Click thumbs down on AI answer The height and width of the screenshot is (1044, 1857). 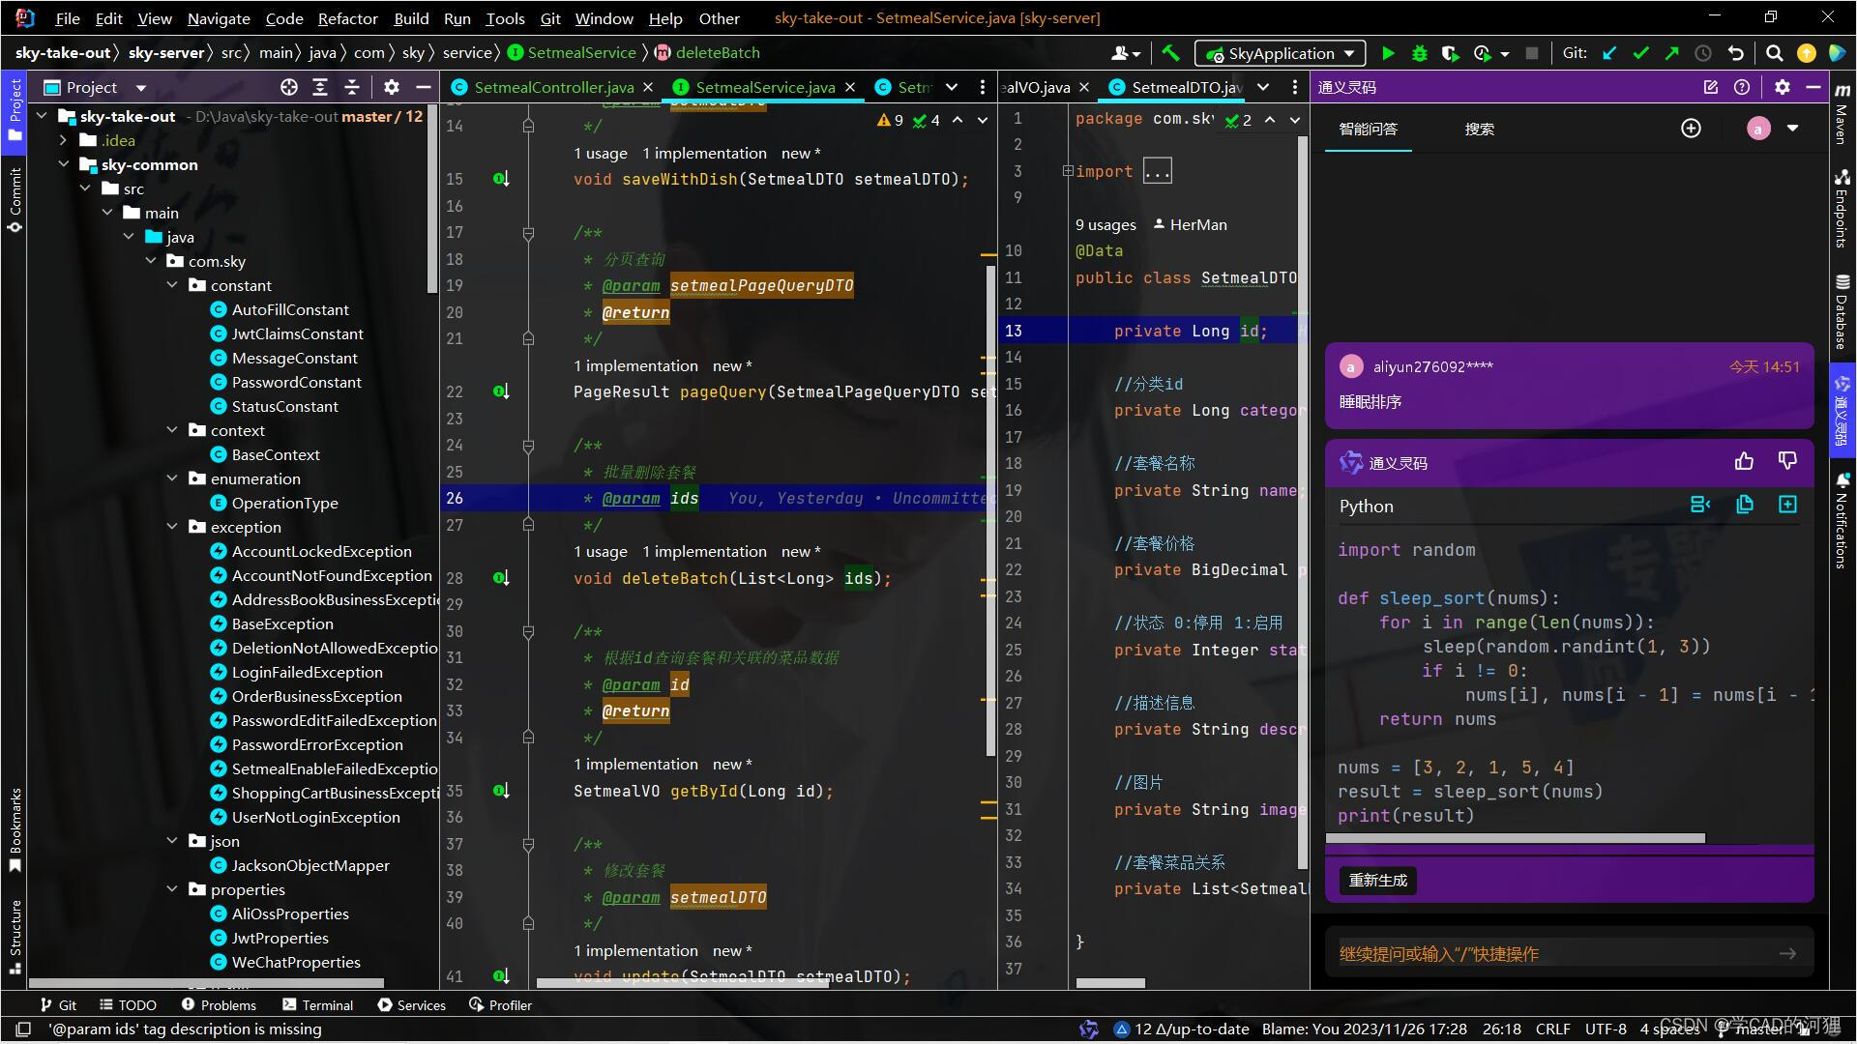click(1787, 462)
